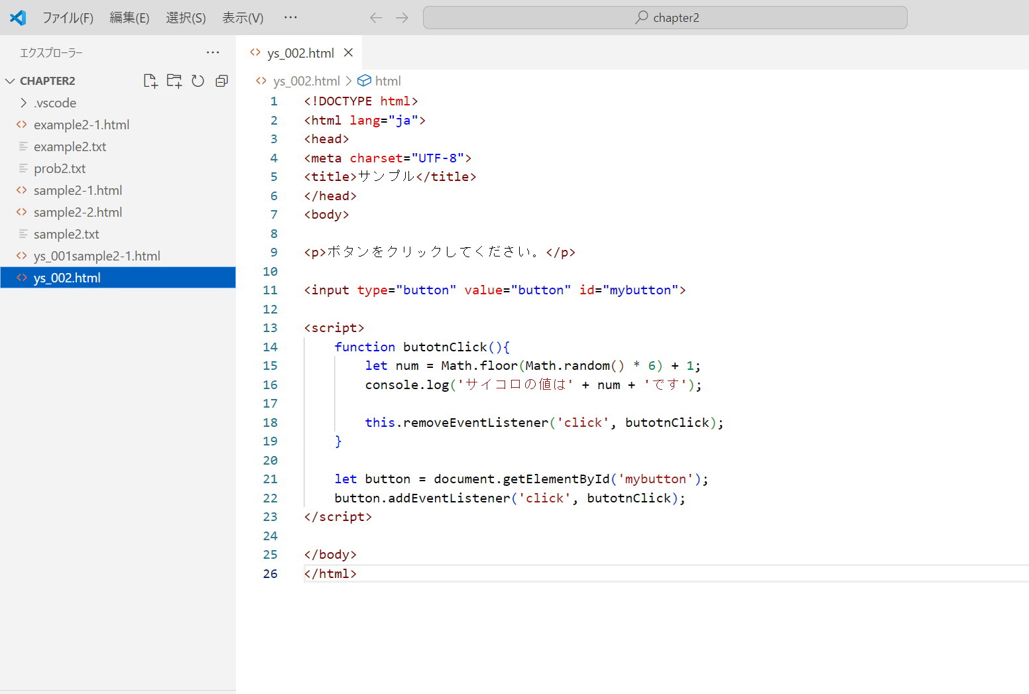Screen dimensions: 1029x694
Task: Click the エクスプローラー panel title
Action: click(x=51, y=53)
